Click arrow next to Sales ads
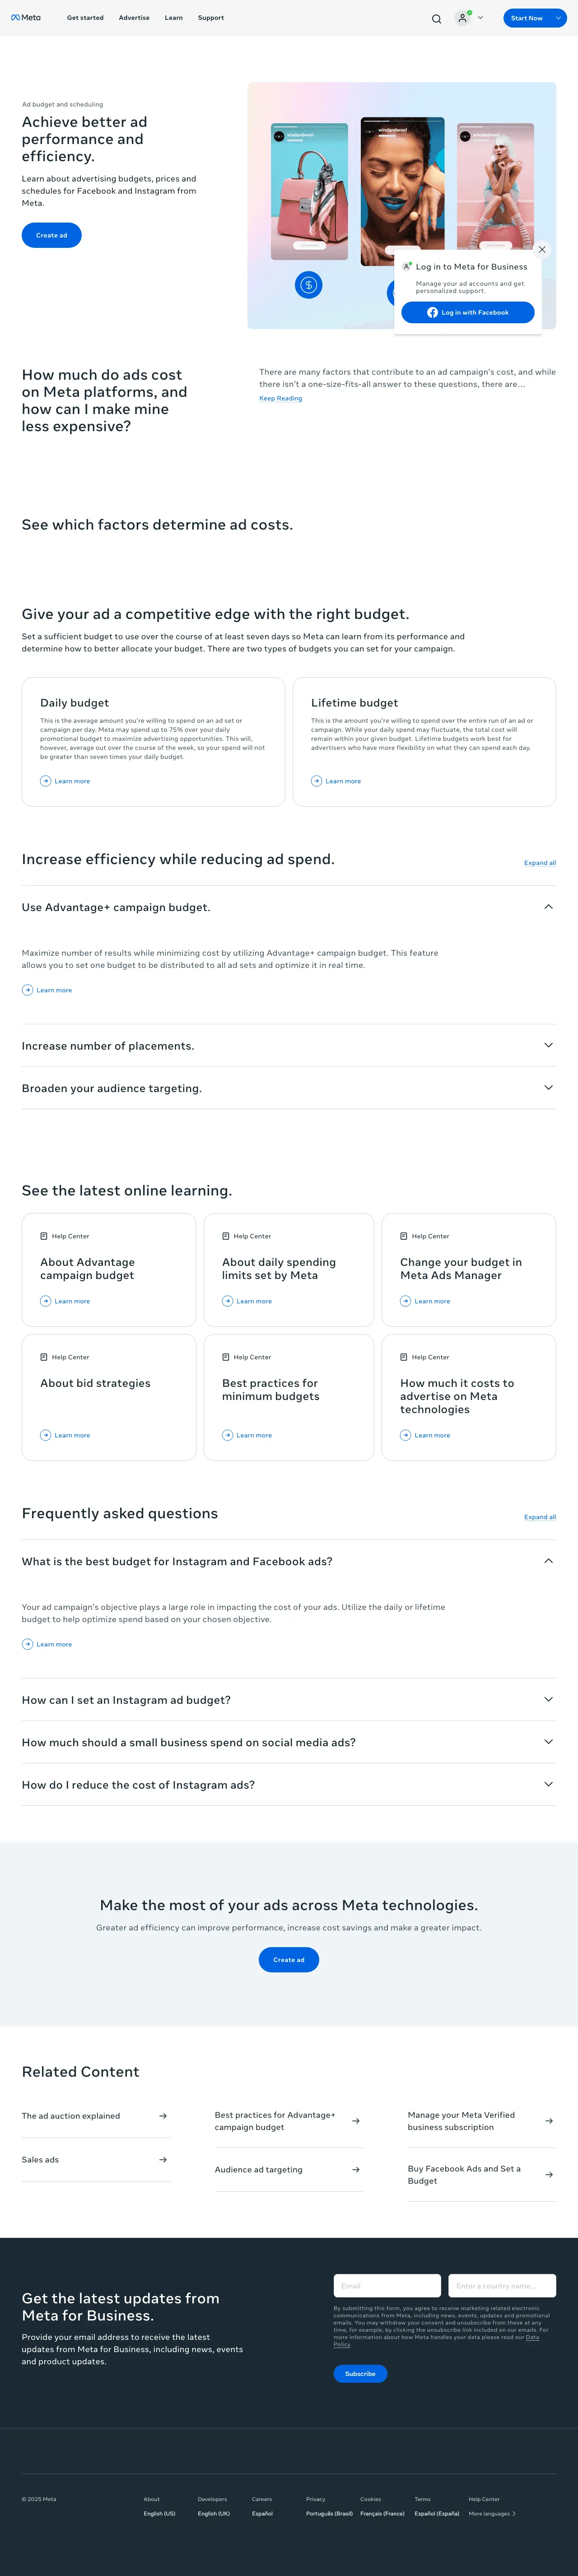The image size is (578, 2576). point(163,2160)
